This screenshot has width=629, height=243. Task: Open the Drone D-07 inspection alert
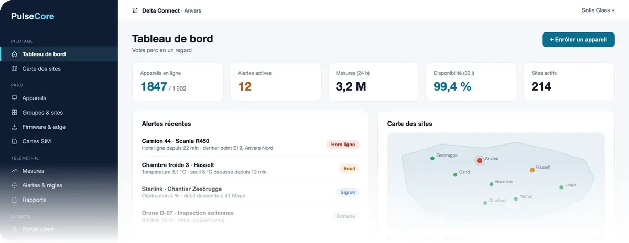click(251, 216)
